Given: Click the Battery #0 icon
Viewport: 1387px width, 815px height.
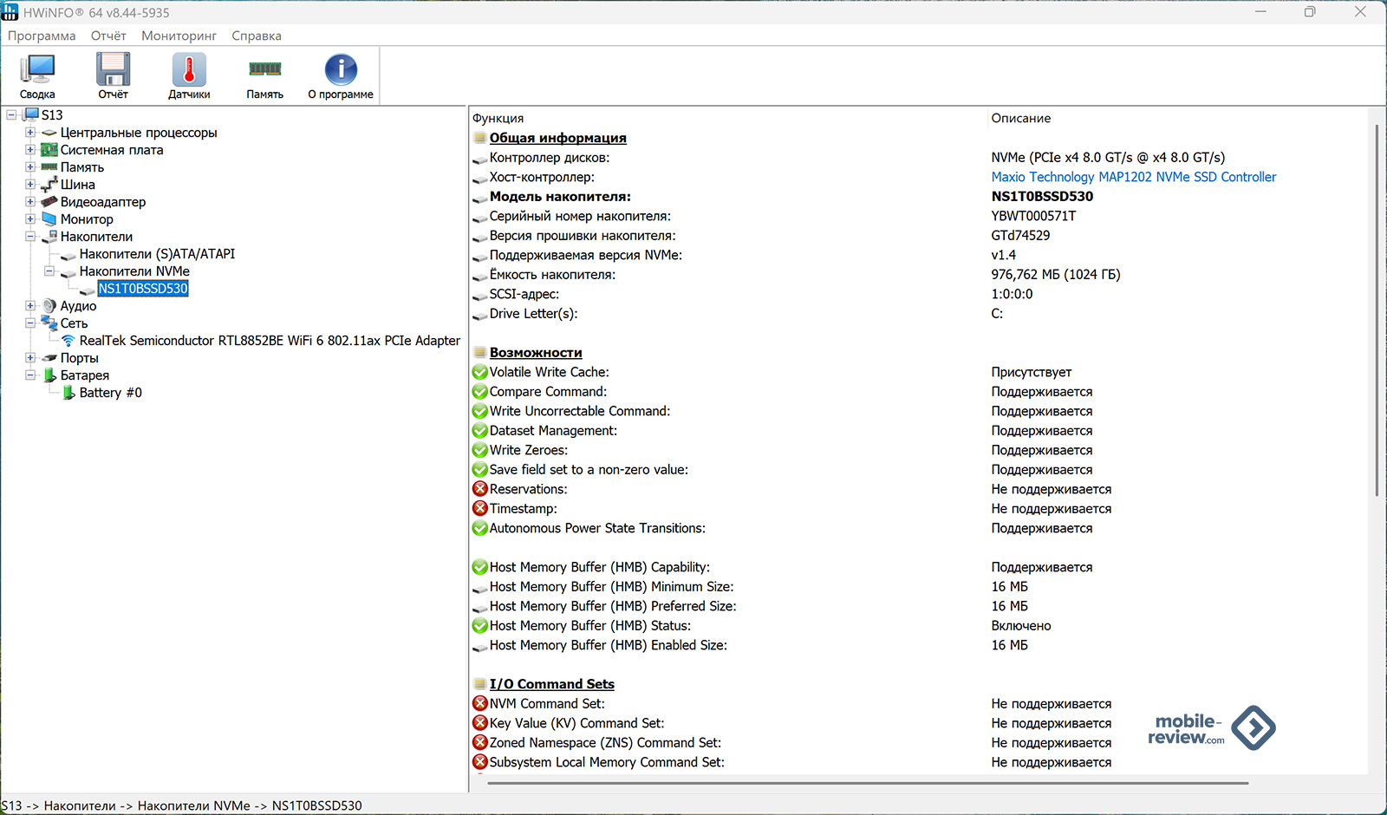Looking at the screenshot, I should point(68,393).
